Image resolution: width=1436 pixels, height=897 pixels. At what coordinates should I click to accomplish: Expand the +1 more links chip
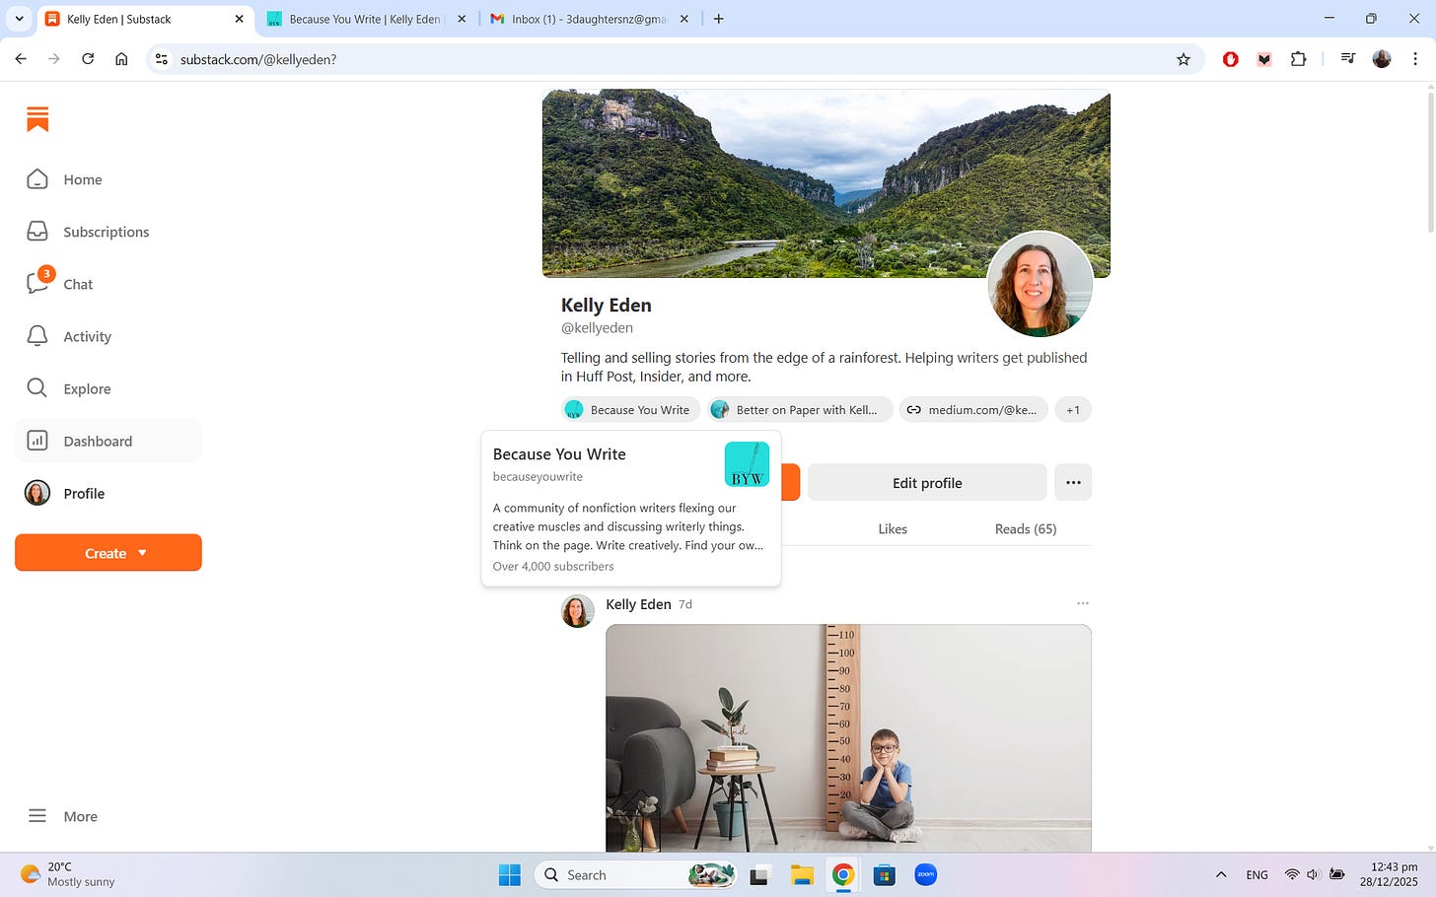click(x=1073, y=410)
